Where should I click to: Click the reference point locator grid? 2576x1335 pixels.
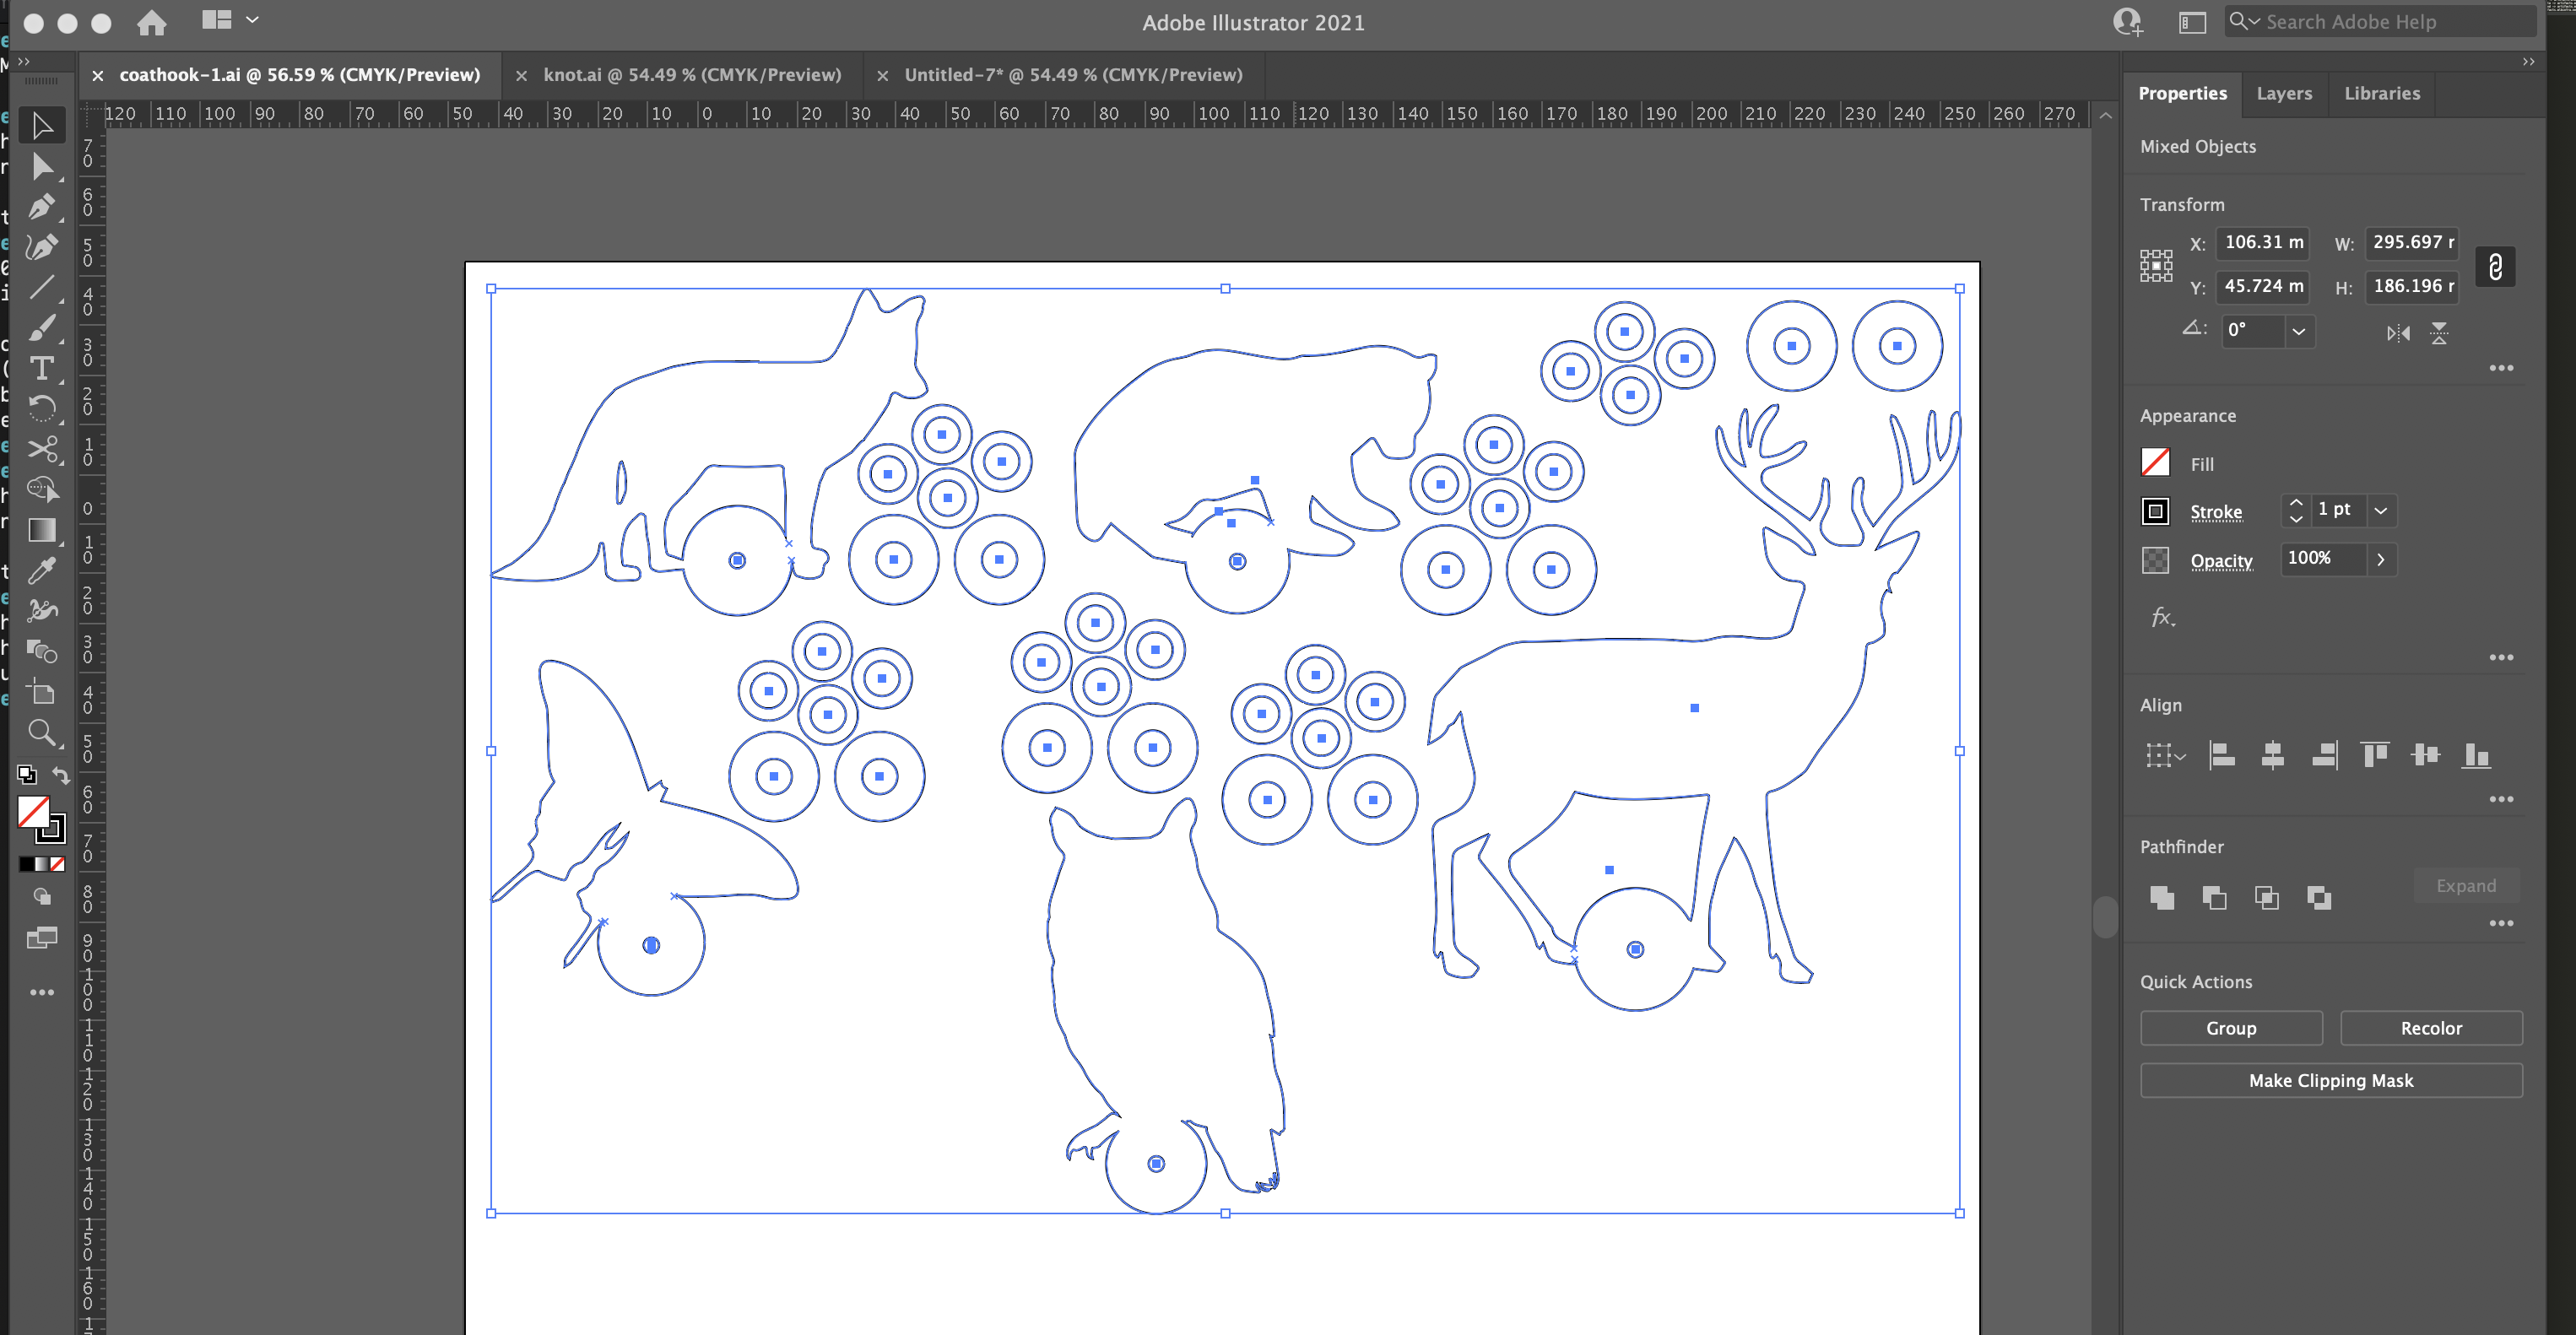pos(2156,265)
